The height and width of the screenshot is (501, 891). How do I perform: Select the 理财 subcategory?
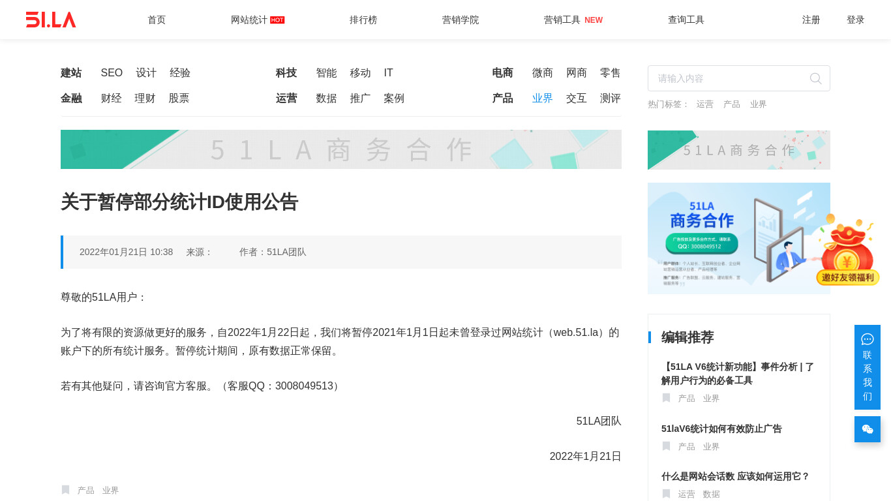145,99
